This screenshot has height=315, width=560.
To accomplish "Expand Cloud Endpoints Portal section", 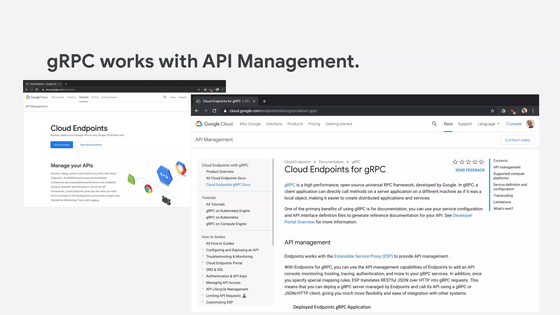I will click(203, 262).
